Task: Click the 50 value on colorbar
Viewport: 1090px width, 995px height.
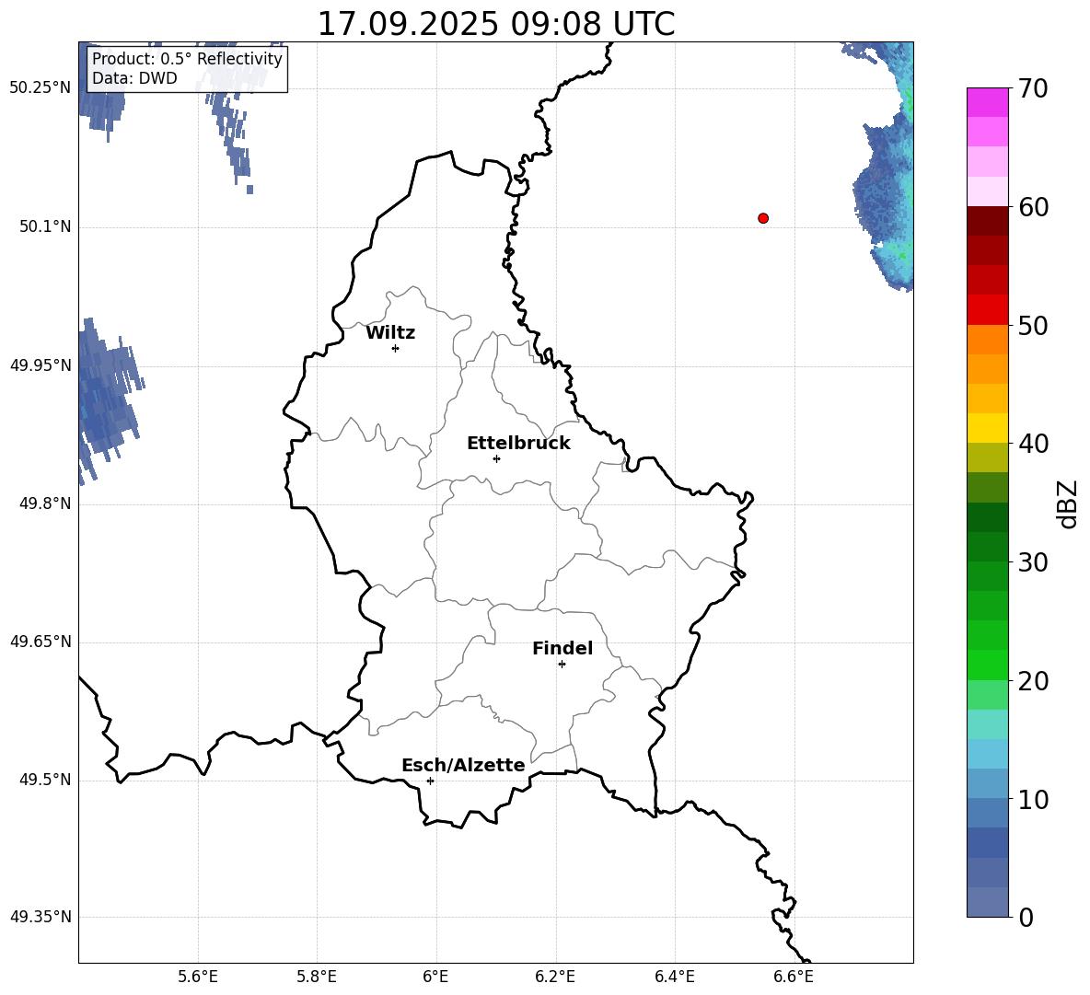Action: tap(1033, 325)
